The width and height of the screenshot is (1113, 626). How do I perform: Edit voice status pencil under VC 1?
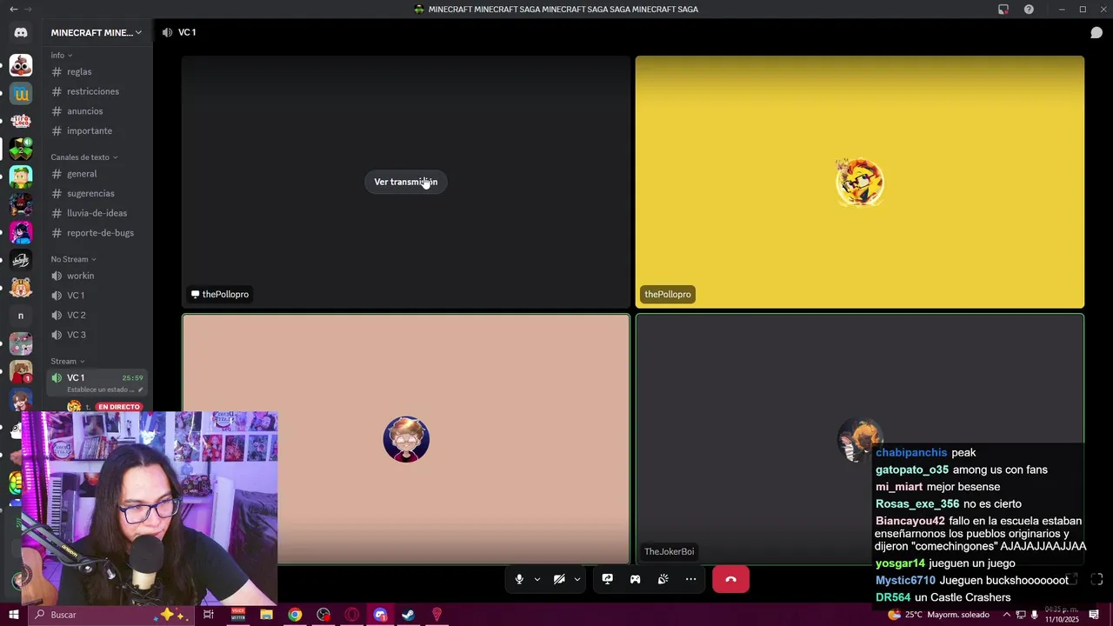coord(141,390)
